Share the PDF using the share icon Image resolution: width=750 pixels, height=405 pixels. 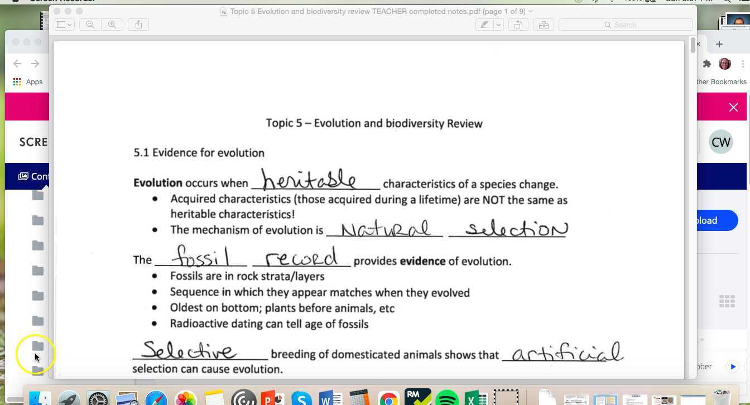click(138, 25)
